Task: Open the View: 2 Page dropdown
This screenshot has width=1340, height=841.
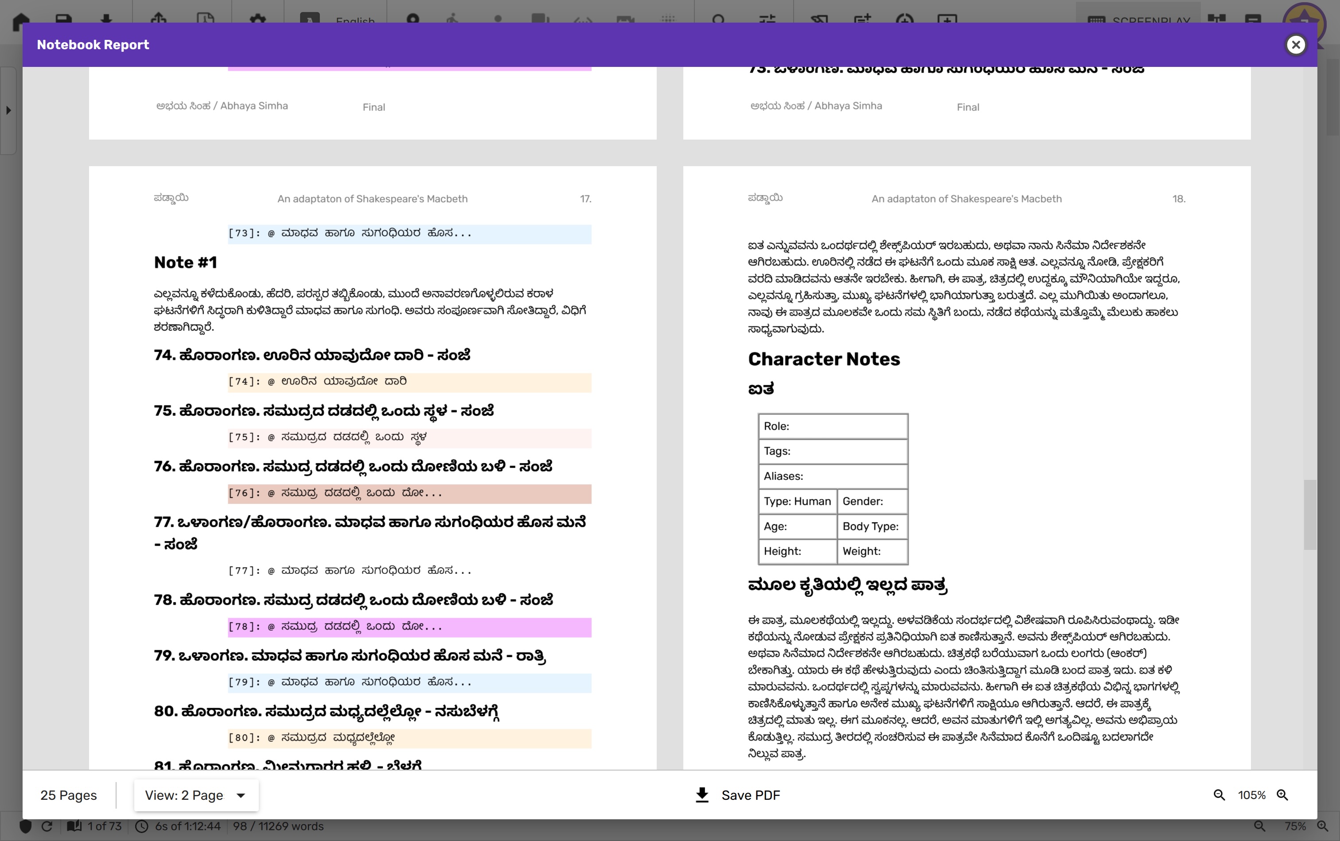Action: tap(196, 795)
